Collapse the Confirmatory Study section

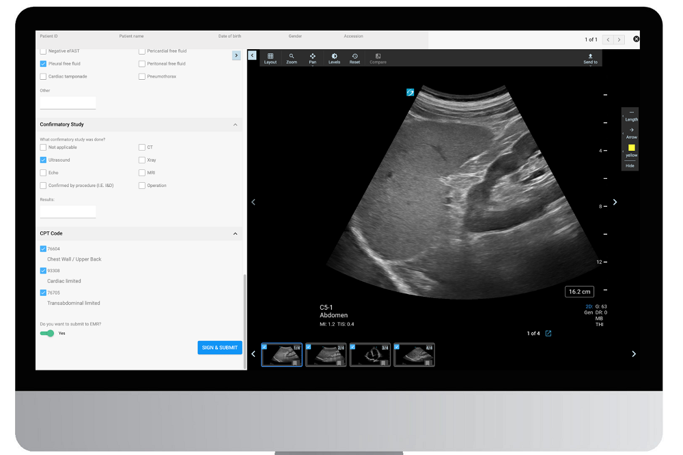tap(236, 125)
